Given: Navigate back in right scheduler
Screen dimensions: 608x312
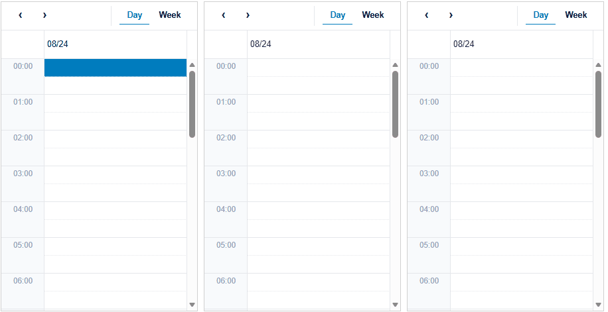Looking at the screenshot, I should tap(427, 15).
